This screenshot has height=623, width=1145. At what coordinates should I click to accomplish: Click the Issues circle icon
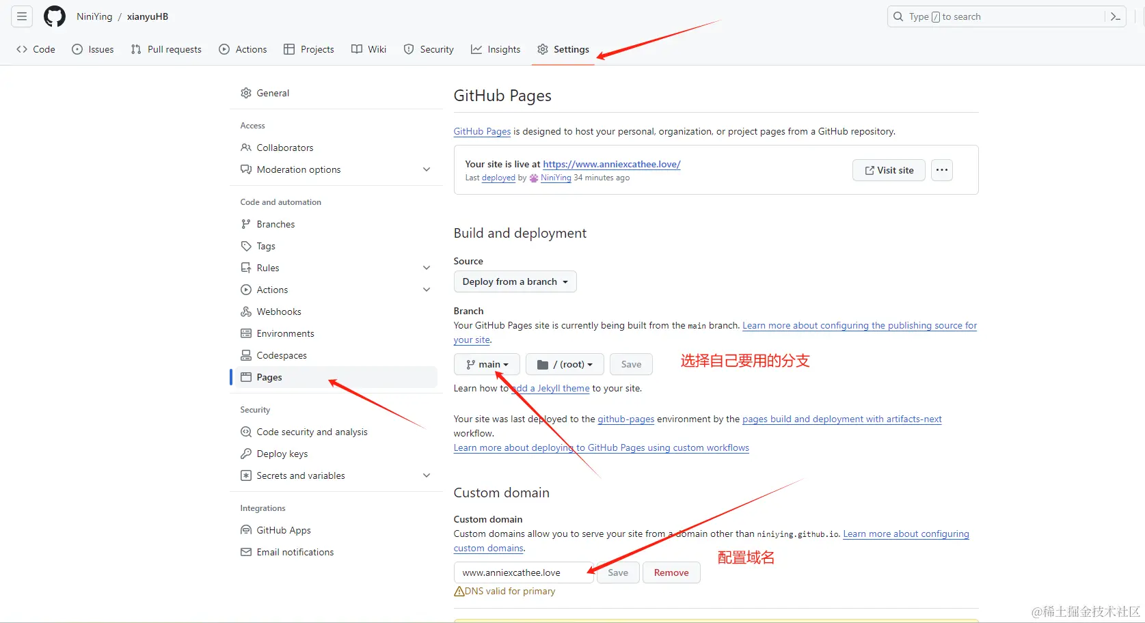(77, 49)
